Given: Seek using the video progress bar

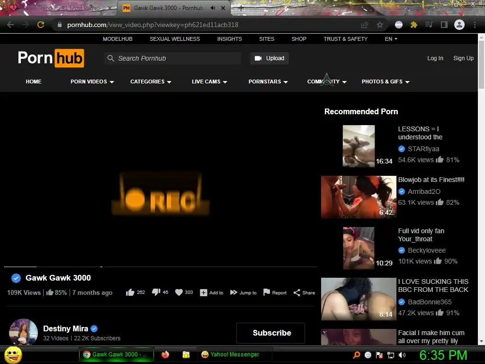Looking at the screenshot, I should pos(160,266).
